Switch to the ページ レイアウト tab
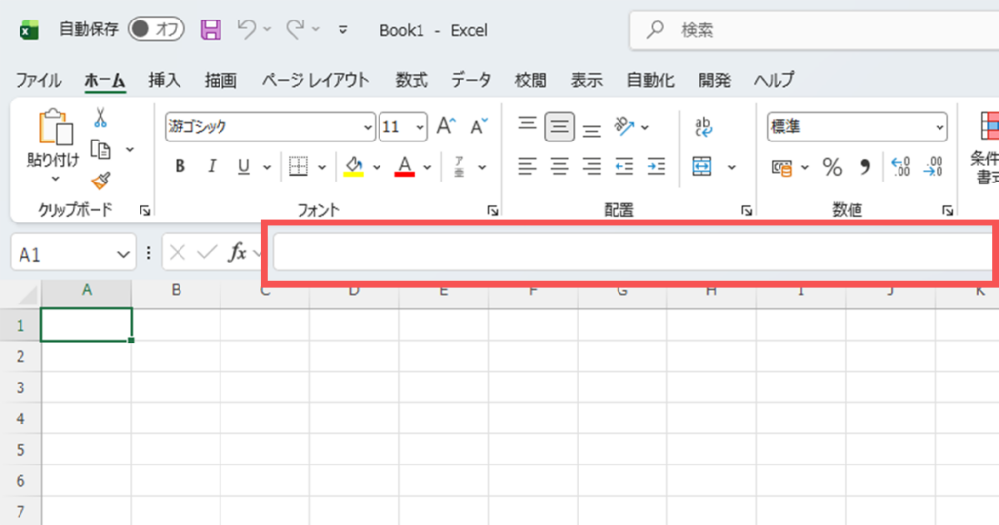The height and width of the screenshot is (525, 999). tap(315, 80)
